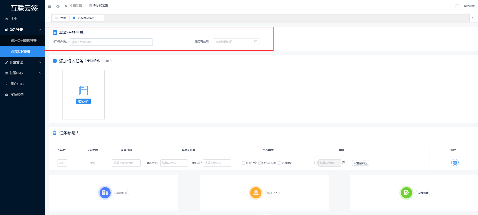The width and height of the screenshot is (478, 215).
Task: Select 直接发起签署 in sidebar
Action: coord(22,51)
